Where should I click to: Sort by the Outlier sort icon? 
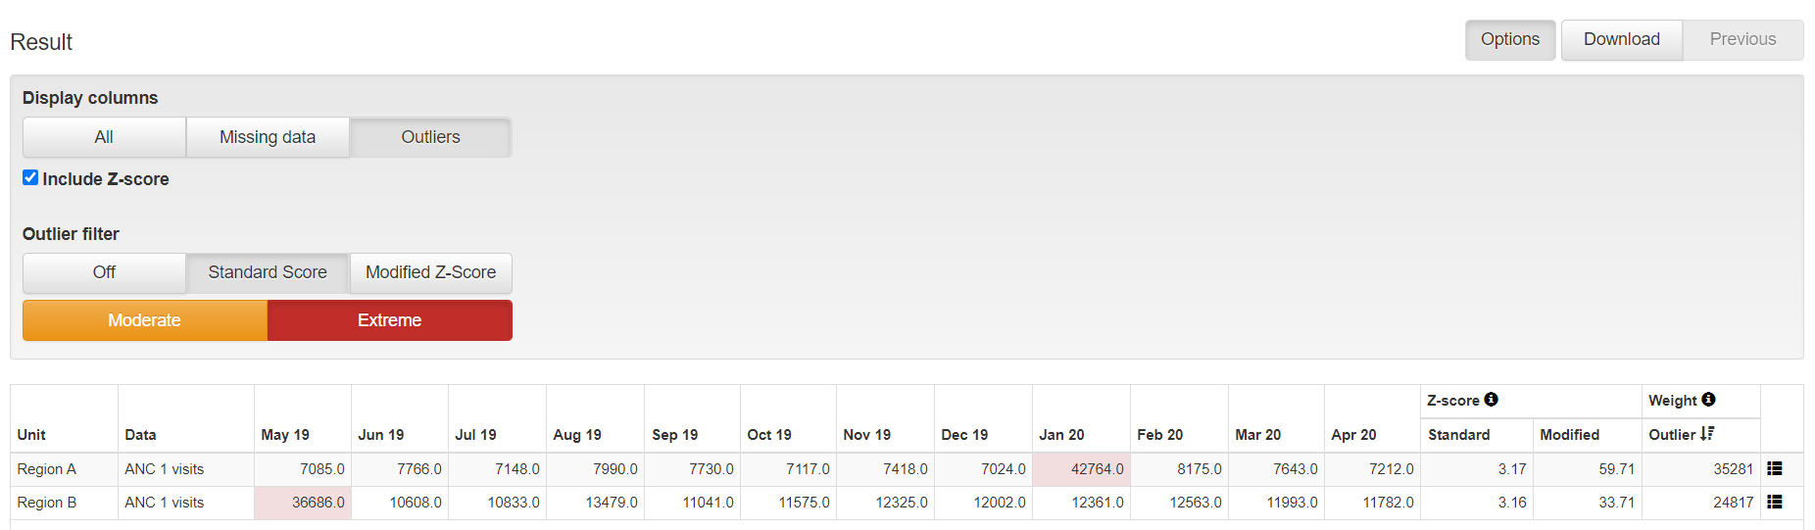(1707, 433)
